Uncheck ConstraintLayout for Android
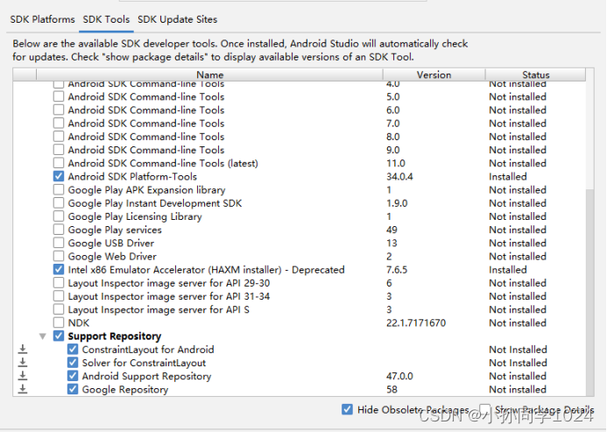Viewport: 607px width, 432px height. coord(73,350)
